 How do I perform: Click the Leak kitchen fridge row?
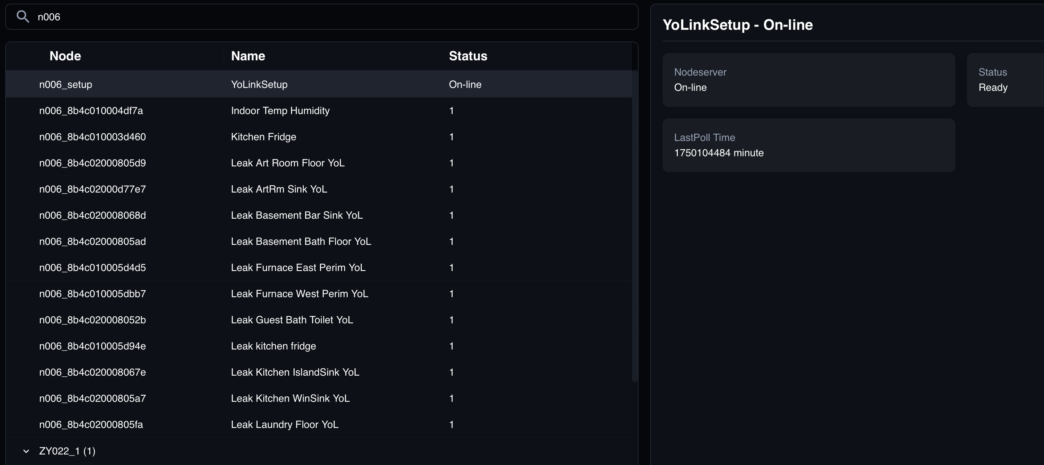[x=274, y=346]
